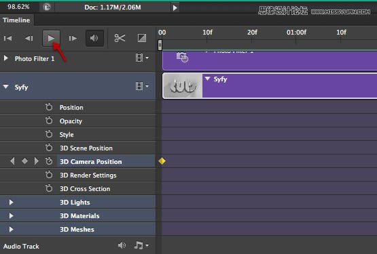Expand the 3D Lights group
This screenshot has height=254, width=377.
click(x=11, y=203)
